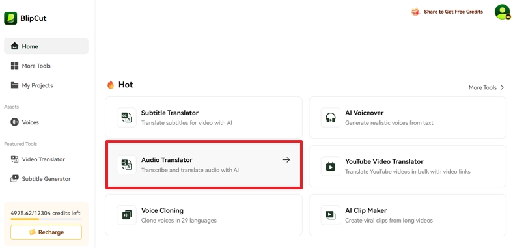Click the gift box icon

pos(415,12)
